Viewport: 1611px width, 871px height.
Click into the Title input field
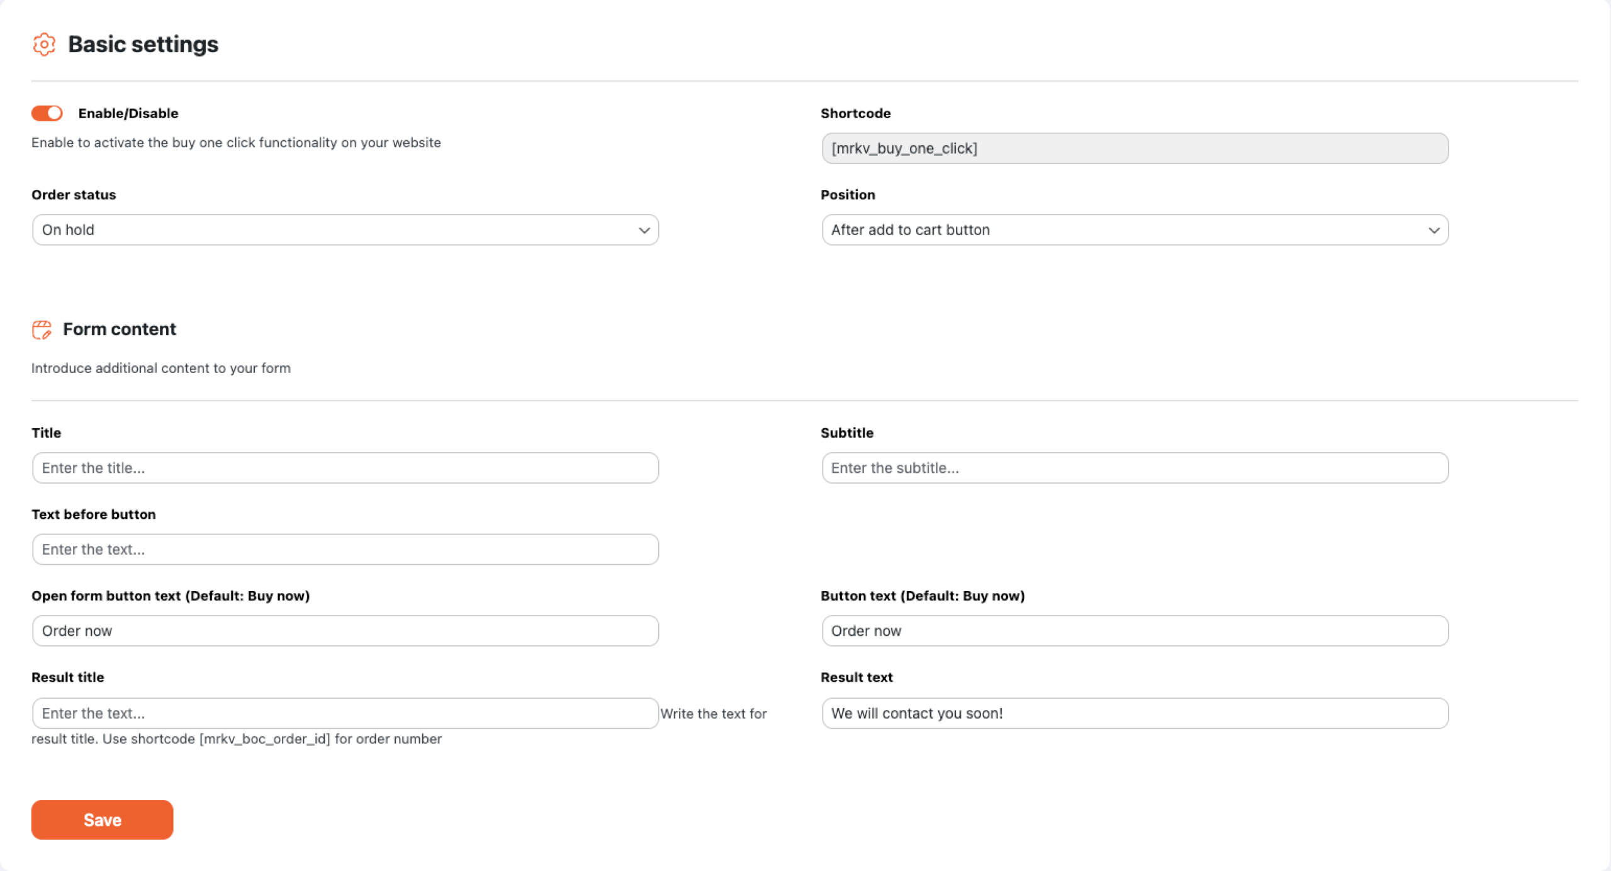[345, 468]
